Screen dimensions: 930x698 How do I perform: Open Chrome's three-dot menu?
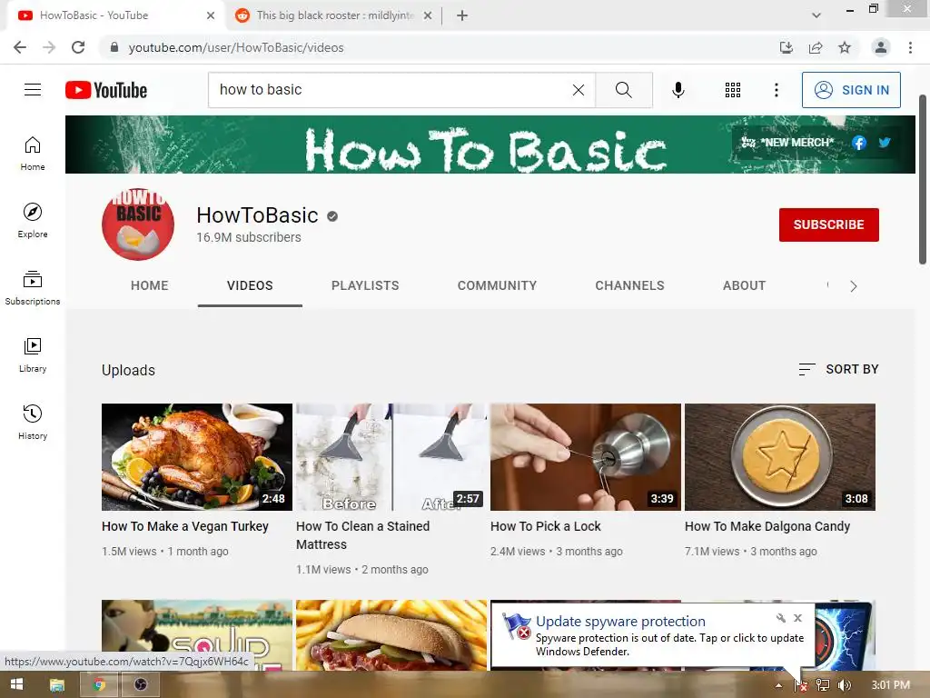910,47
